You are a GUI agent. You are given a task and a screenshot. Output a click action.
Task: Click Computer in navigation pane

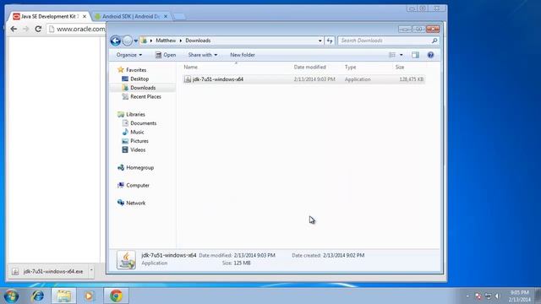pos(138,186)
